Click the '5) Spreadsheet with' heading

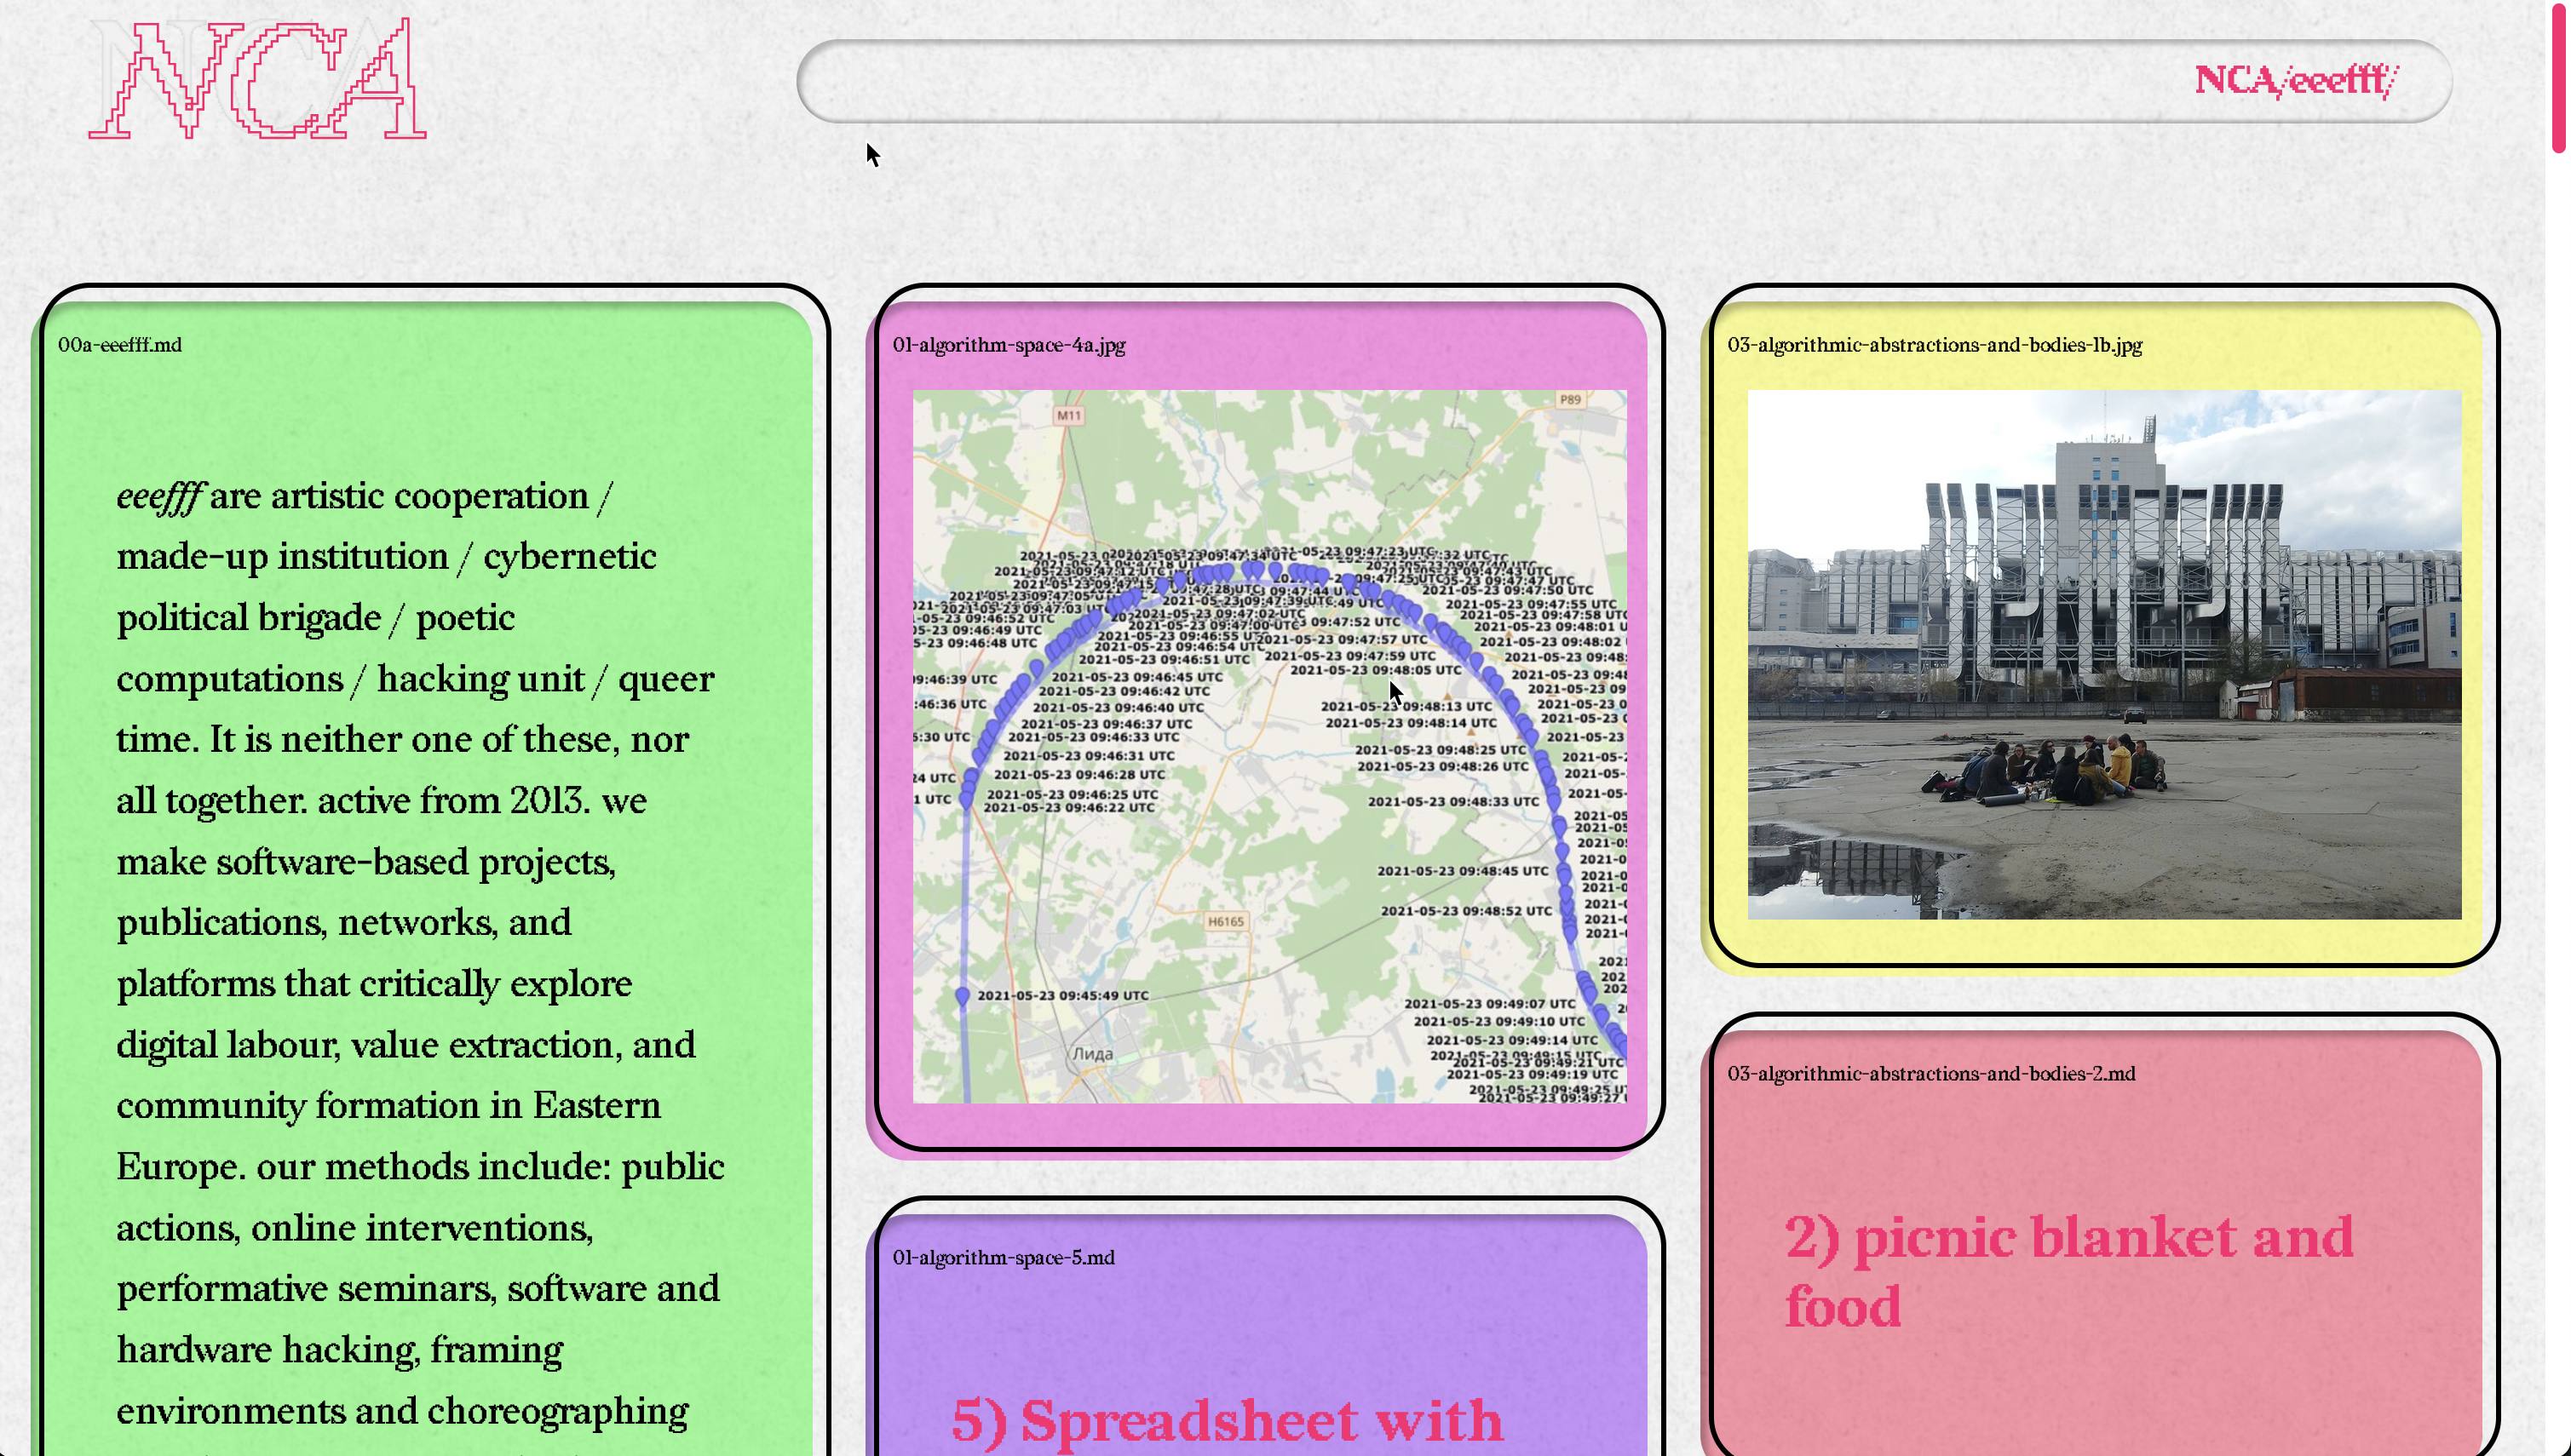[1227, 1420]
